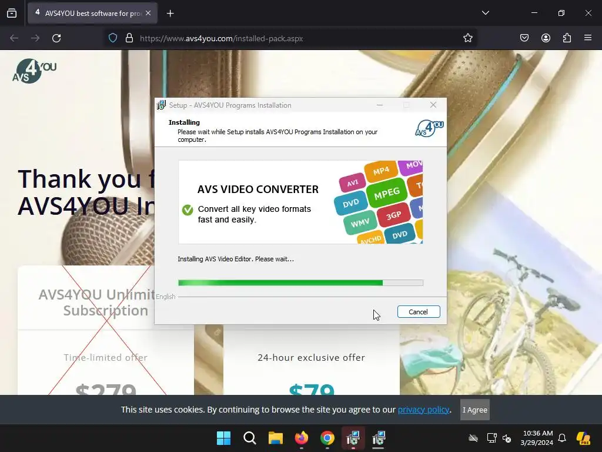Close the Setup installer window
Image resolution: width=602 pixels, height=452 pixels.
tap(433, 105)
